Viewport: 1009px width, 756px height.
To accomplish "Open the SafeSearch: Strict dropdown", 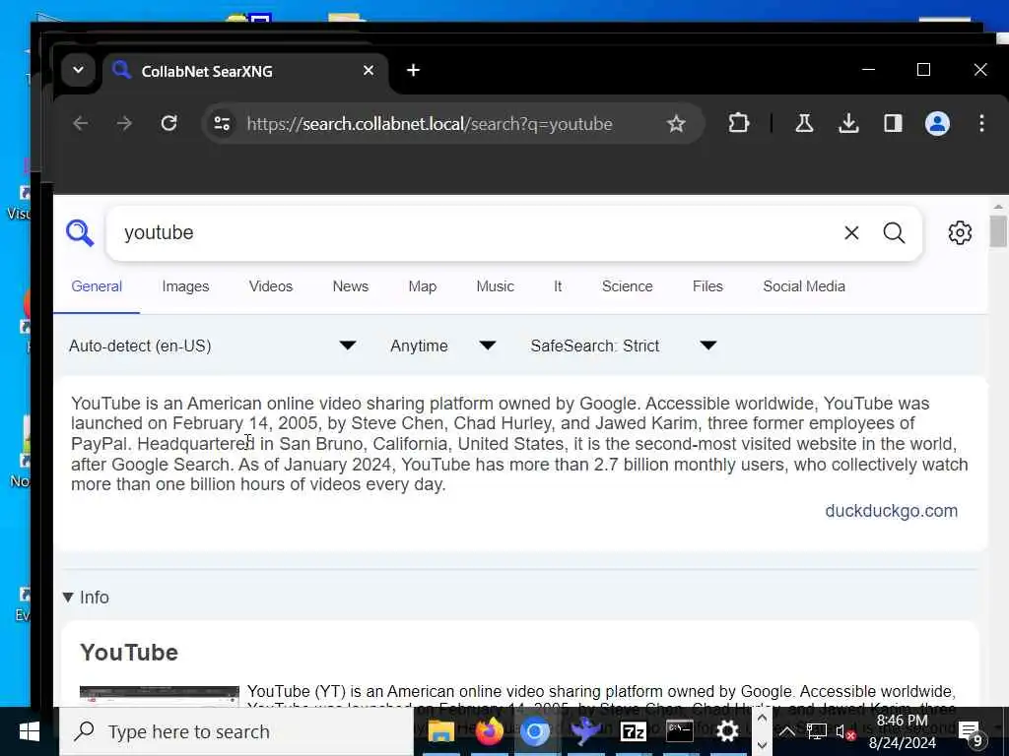I will point(624,346).
